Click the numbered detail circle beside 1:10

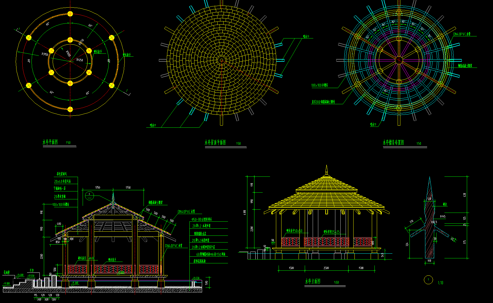coord(428,280)
